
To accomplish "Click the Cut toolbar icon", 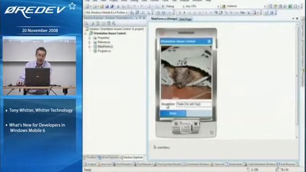I will [118, 6].
